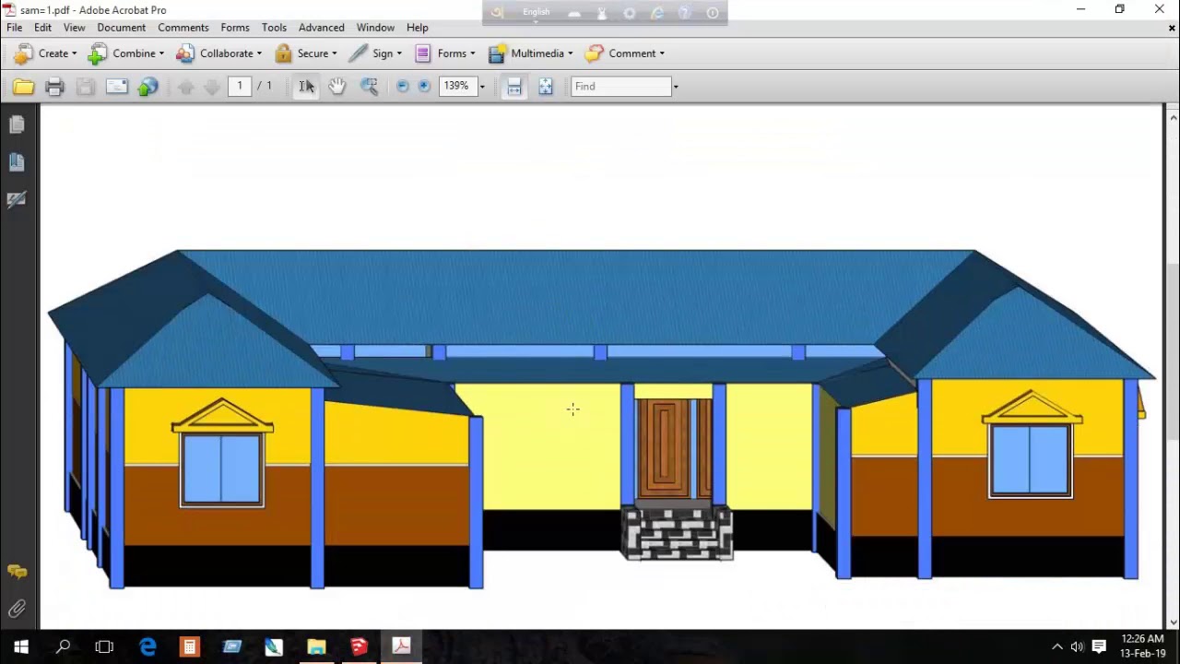Open the Comments menu
1180x664 pixels.
(183, 28)
